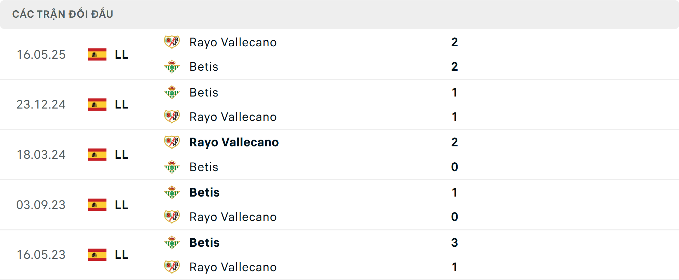679x280 pixels.
Task: Click the score 2-0 of the 18.03.24 match
Action: point(455,154)
